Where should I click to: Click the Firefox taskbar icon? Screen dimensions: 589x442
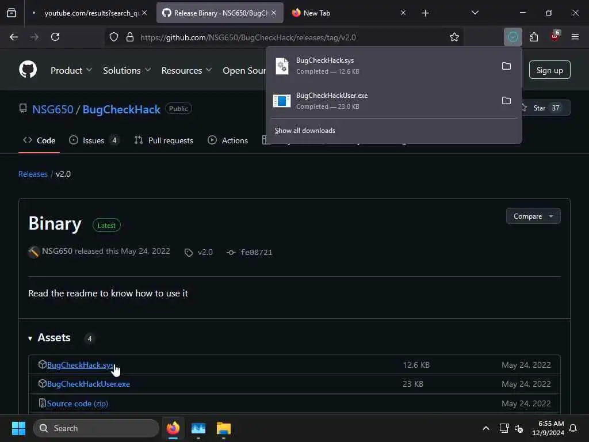pyautogui.click(x=173, y=428)
